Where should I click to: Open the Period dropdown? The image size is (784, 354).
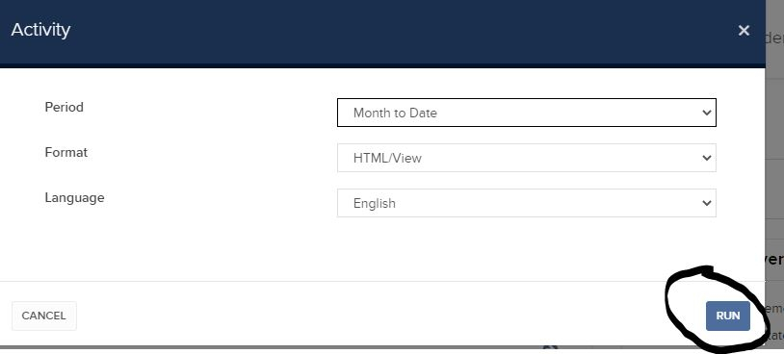527,113
